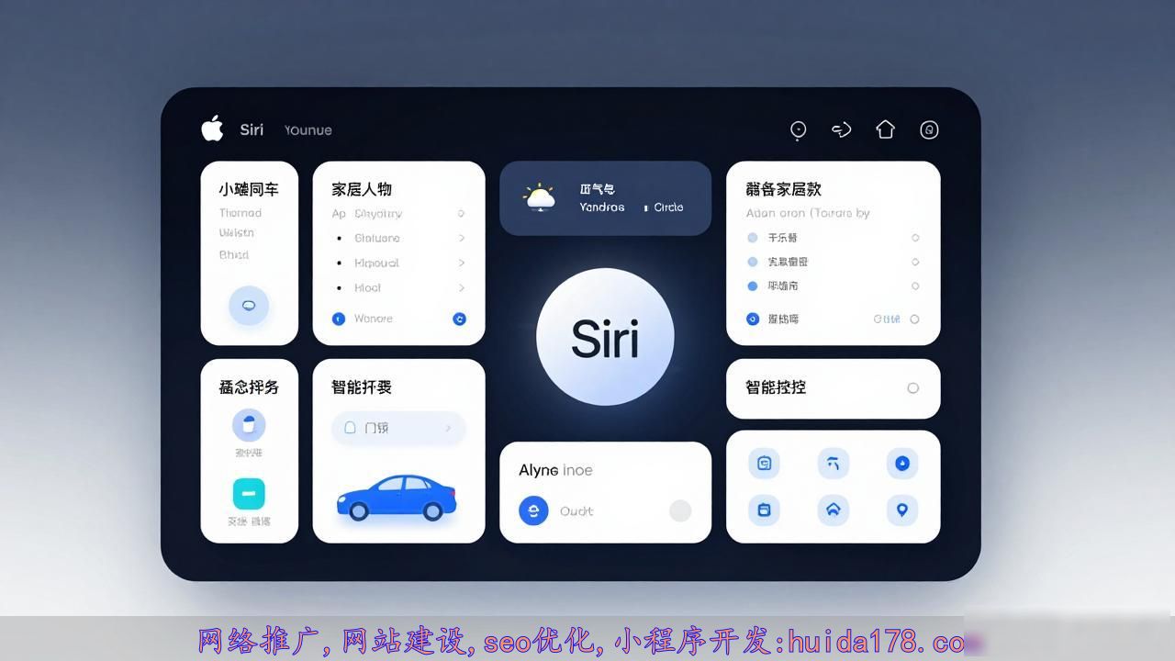Select the radio circle on the second device row
This screenshot has height=661, width=1175.
point(915,262)
